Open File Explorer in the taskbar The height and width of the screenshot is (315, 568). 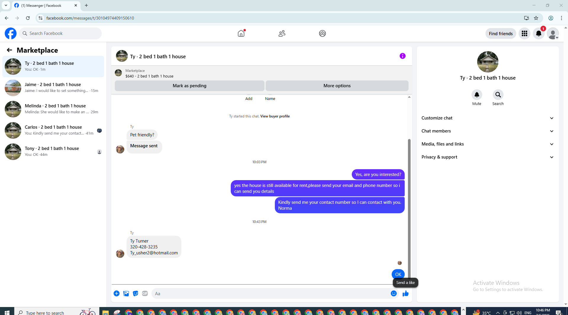(105, 312)
